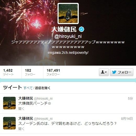The width and height of the screenshot is (136, 136).
Task: Click the blue verified badge beside the profile name
Action: 81,29
